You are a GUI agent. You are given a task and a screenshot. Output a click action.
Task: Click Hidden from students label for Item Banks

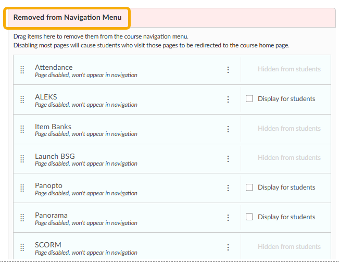pos(289,128)
